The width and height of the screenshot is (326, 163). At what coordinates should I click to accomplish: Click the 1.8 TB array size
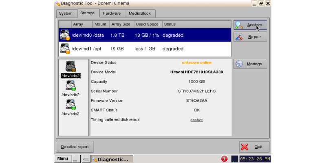pos(117,35)
